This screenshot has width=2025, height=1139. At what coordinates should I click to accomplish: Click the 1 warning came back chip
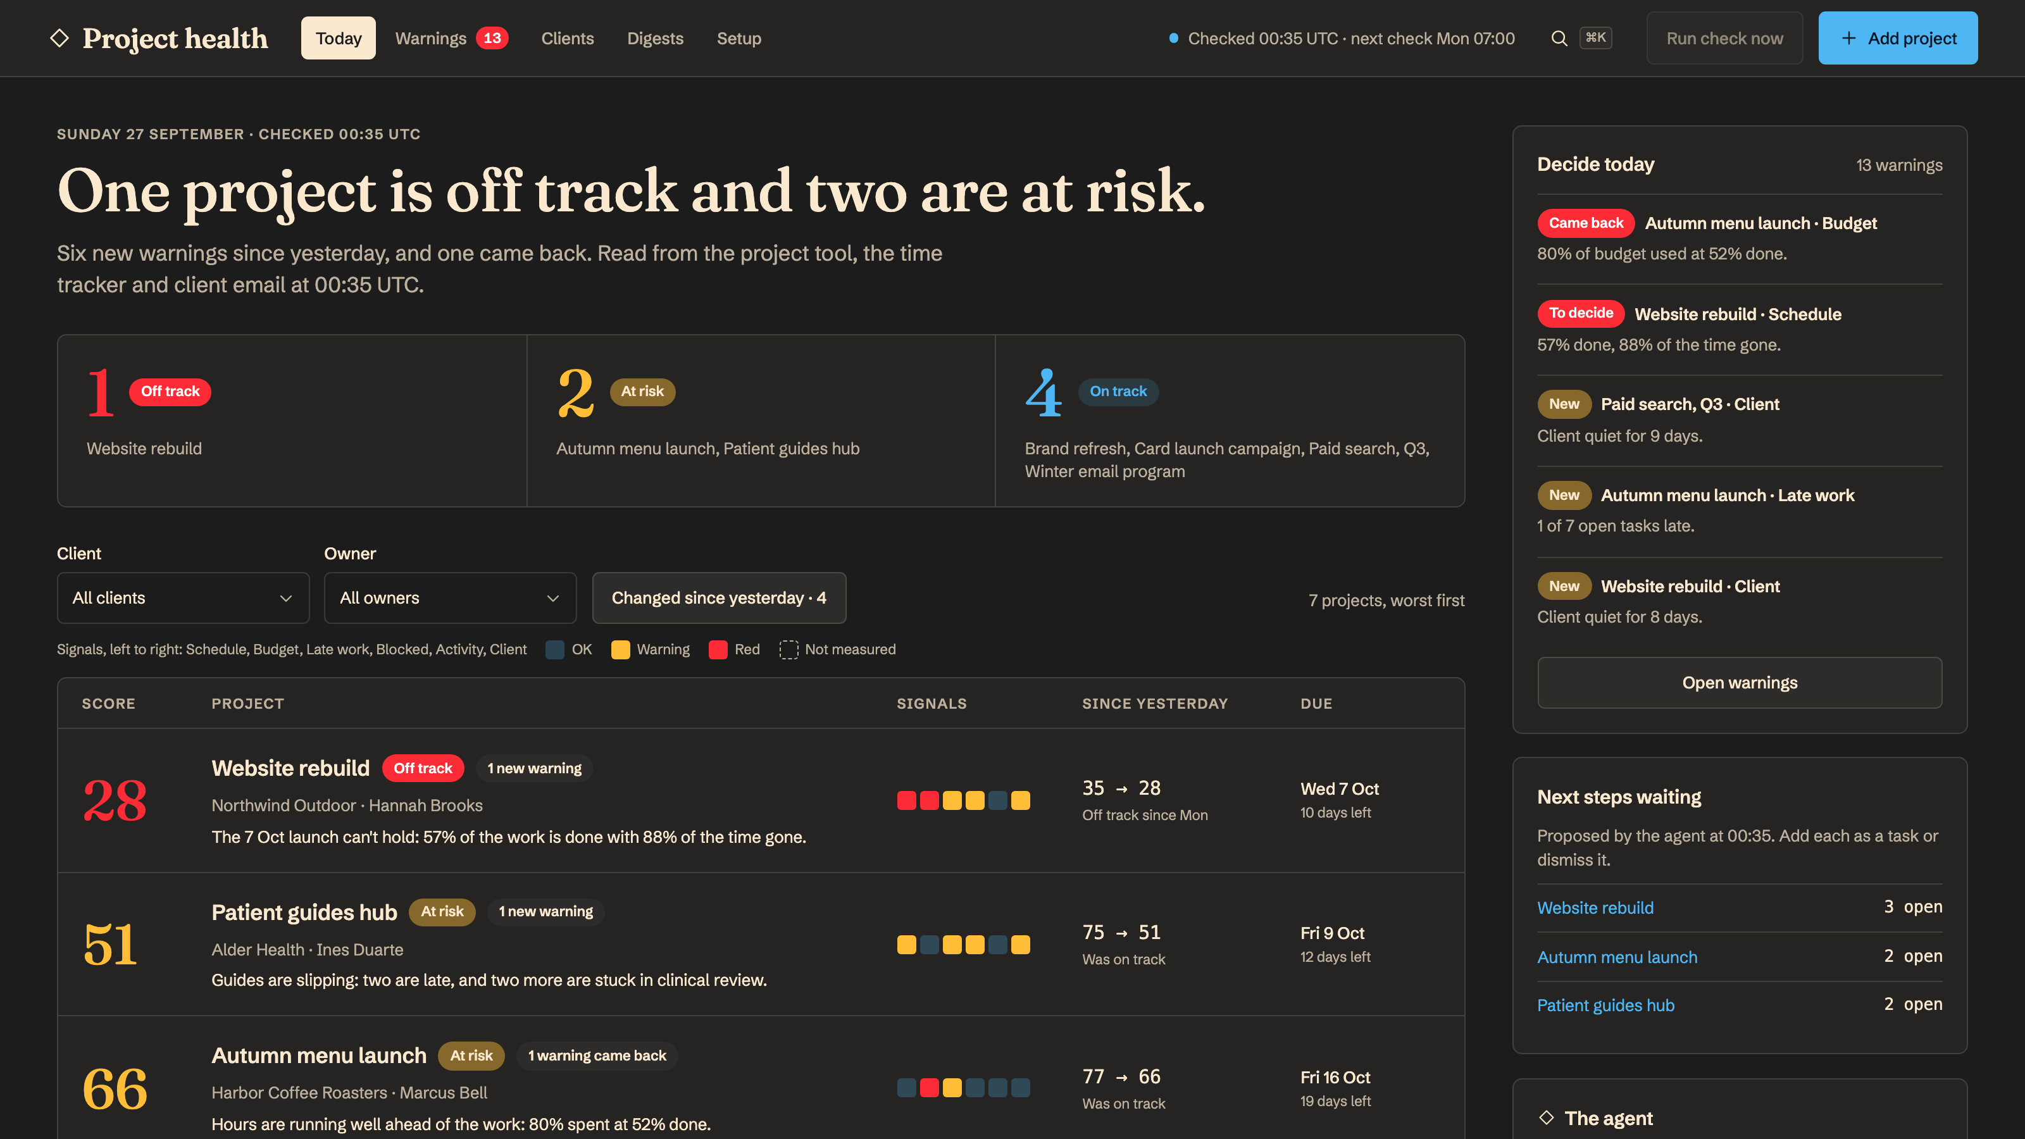point(597,1055)
